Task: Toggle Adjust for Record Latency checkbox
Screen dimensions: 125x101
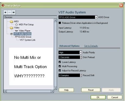Action: 60,70
